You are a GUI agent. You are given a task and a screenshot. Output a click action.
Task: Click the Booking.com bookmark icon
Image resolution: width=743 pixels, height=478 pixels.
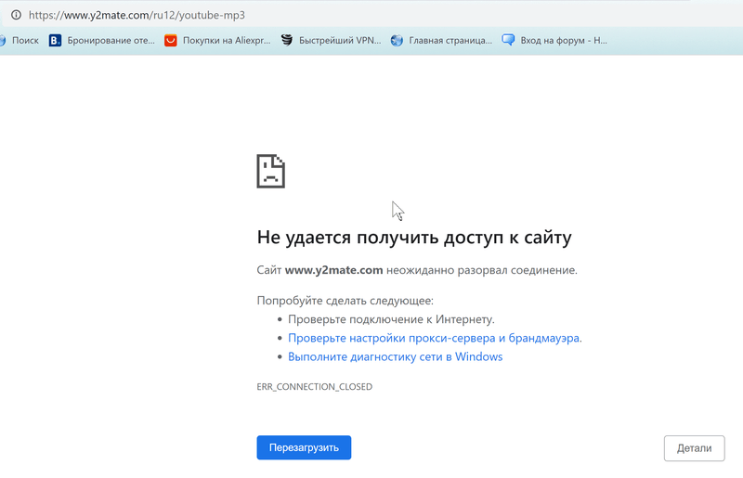55,40
